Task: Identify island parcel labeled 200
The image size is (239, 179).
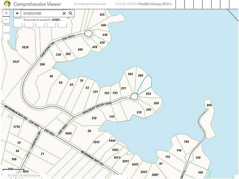Action: 209,105
